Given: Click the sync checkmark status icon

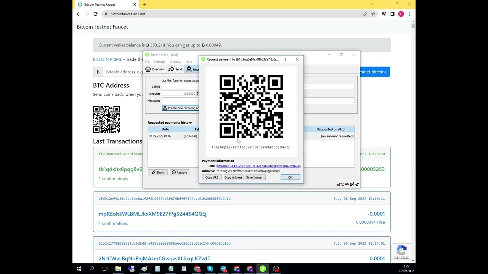Looking at the screenshot, I should pyautogui.click(x=357, y=185).
